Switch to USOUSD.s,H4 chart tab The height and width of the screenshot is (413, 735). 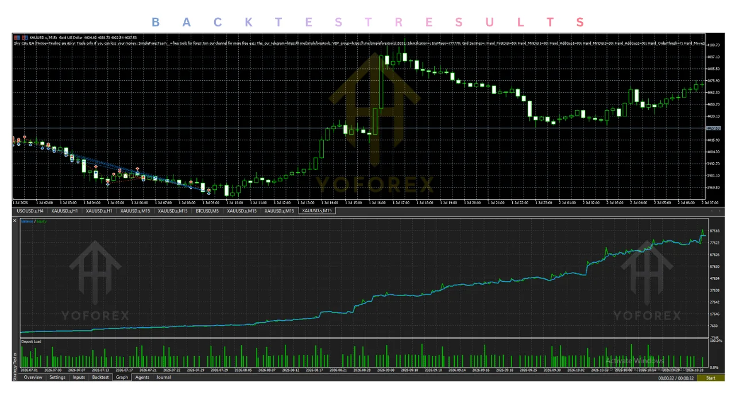(x=30, y=211)
